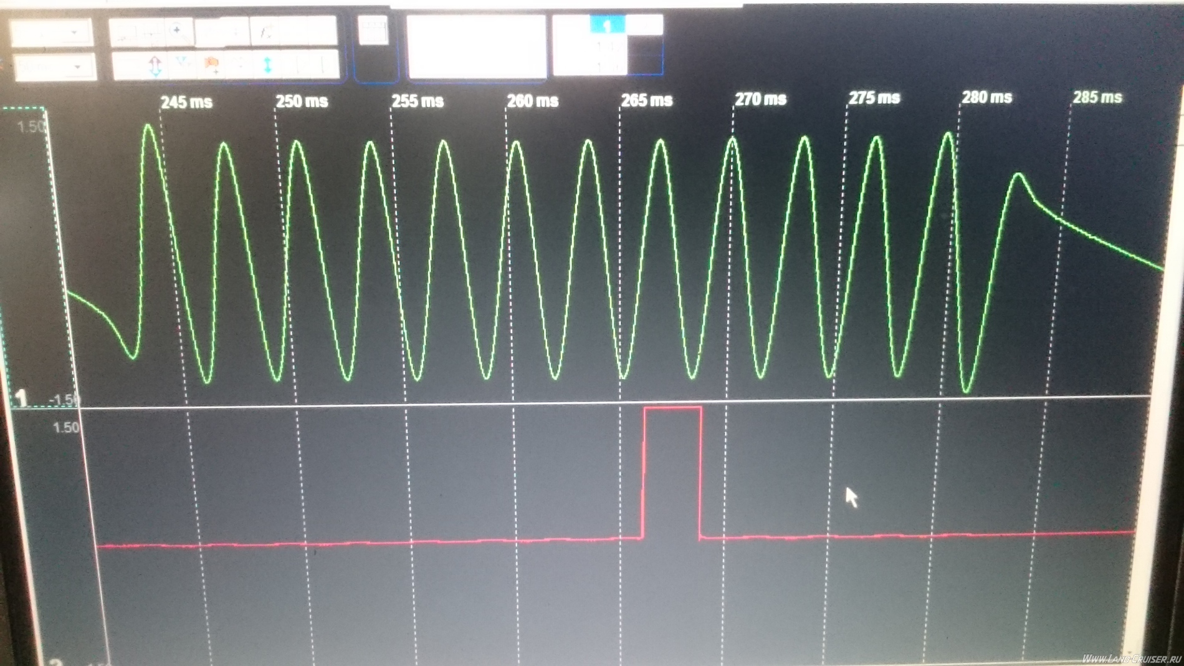Click the 245 ms time marker

point(186,102)
